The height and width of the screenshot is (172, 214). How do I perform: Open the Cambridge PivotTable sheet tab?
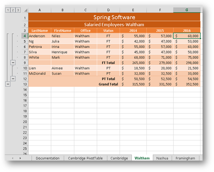point(85,158)
